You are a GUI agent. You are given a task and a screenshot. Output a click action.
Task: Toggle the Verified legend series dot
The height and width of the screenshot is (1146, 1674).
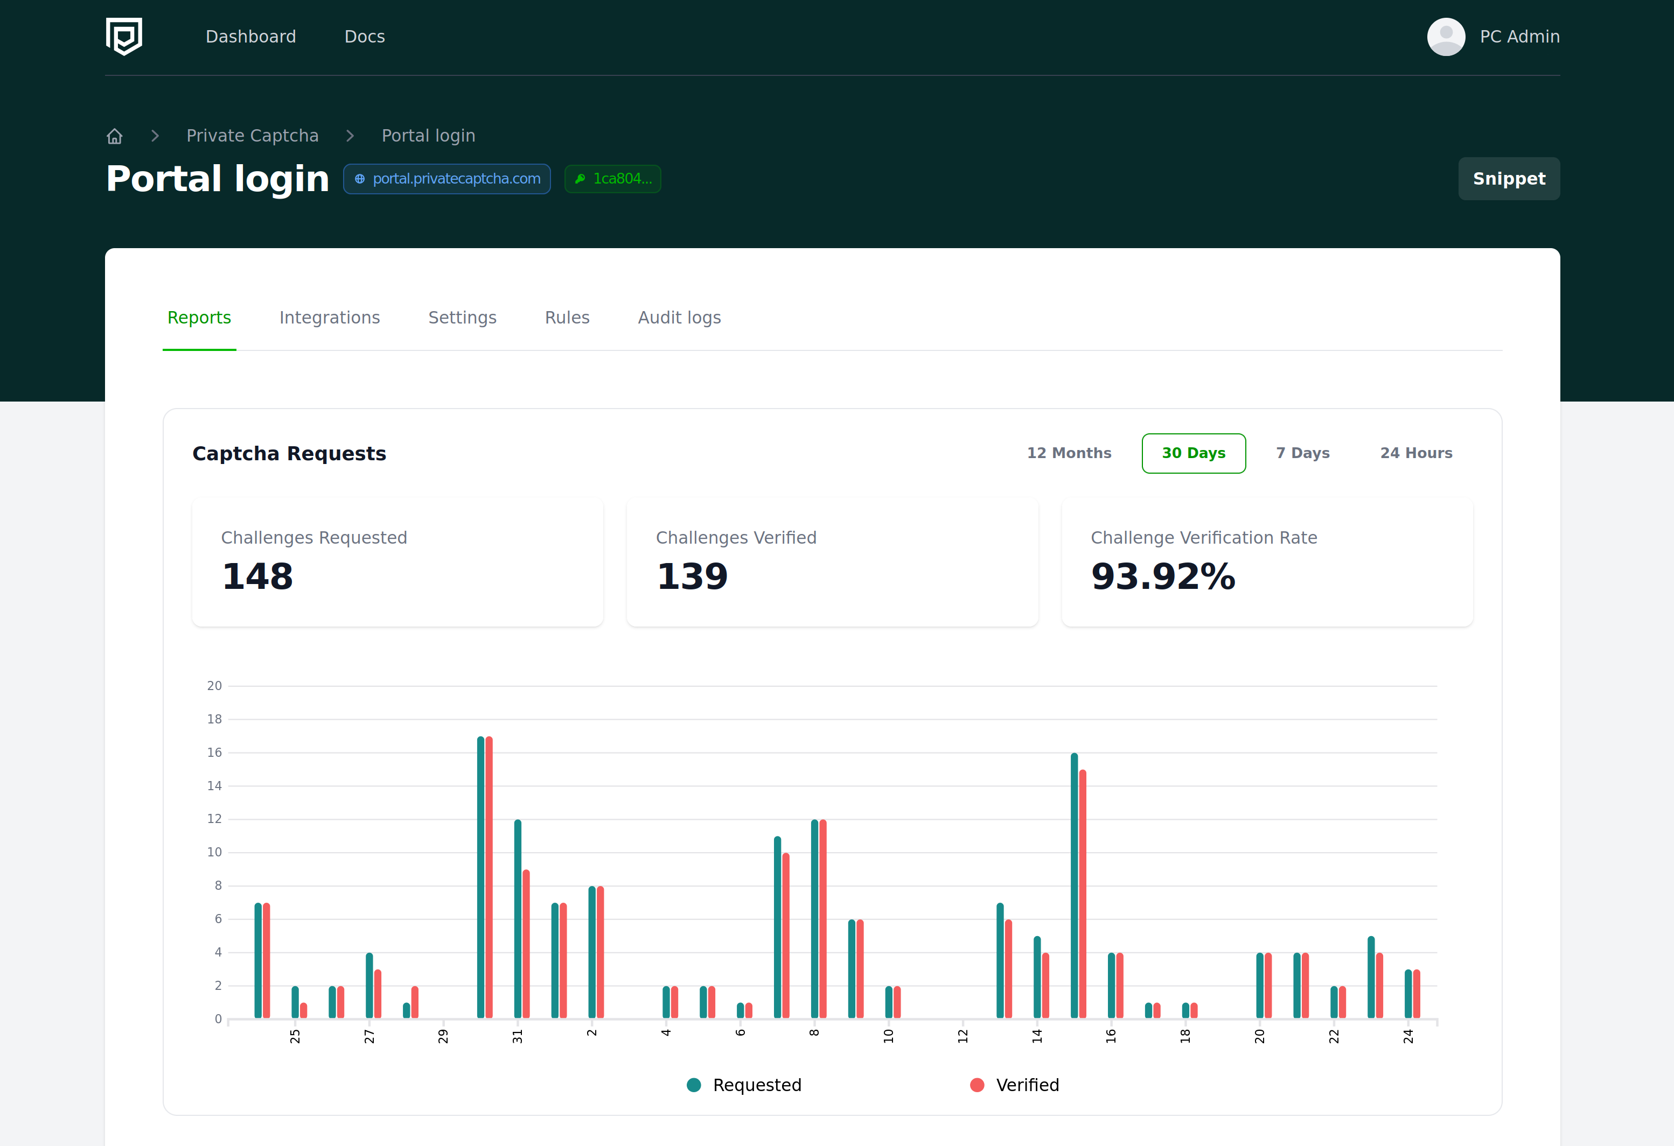point(977,1085)
